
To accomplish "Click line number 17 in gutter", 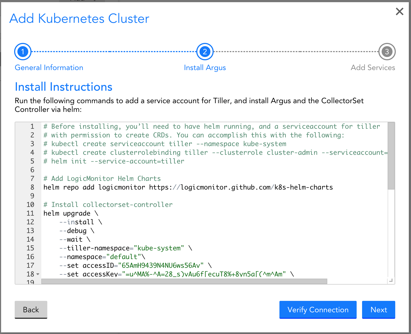I will click(30, 266).
